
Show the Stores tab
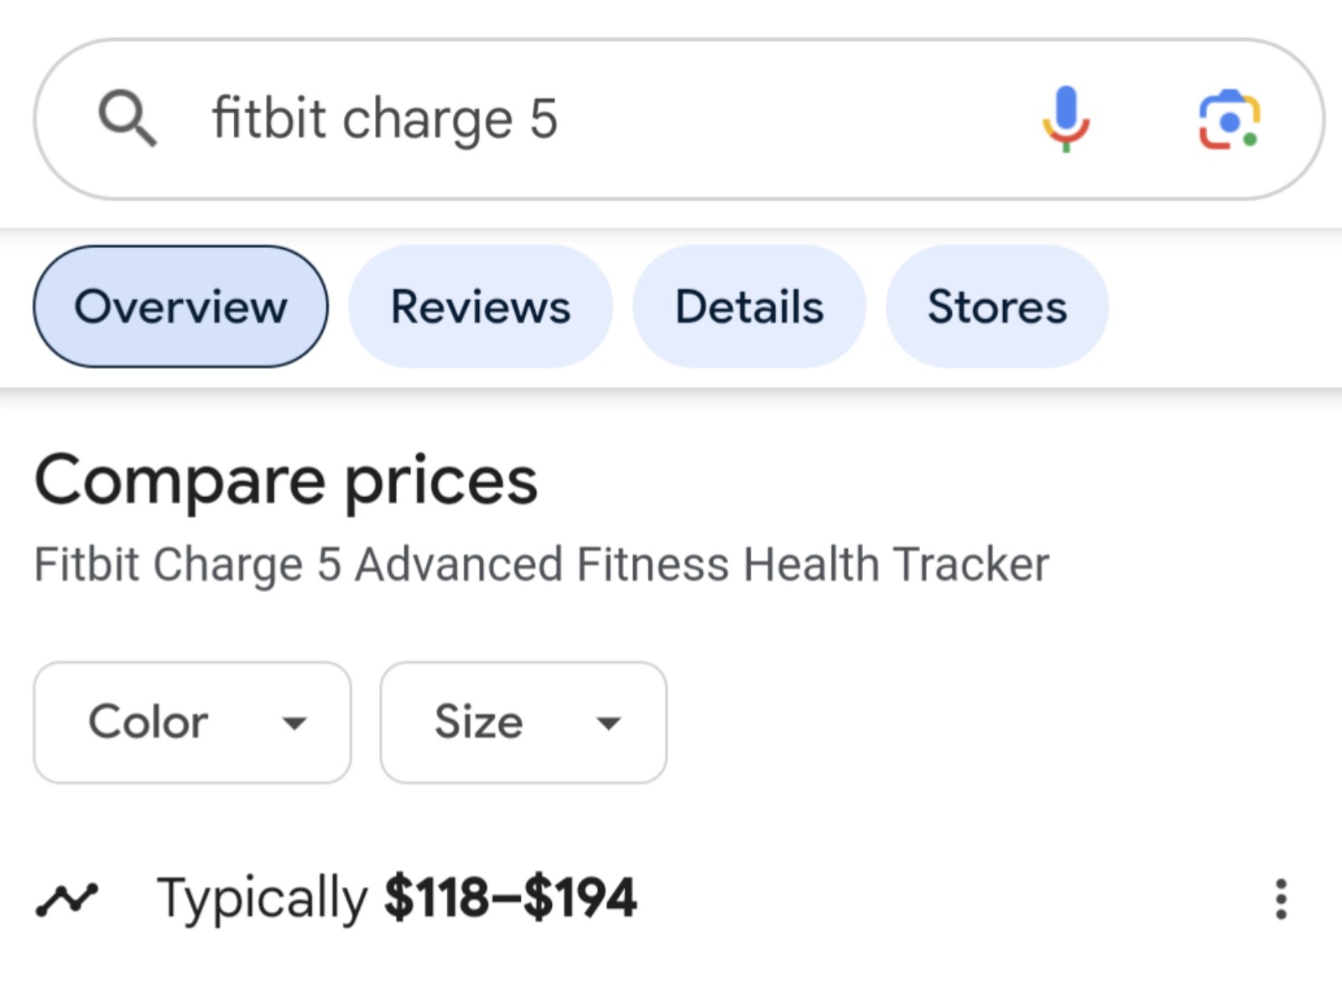click(997, 307)
